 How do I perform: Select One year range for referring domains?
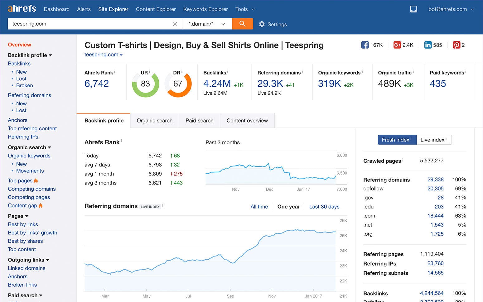pos(288,207)
